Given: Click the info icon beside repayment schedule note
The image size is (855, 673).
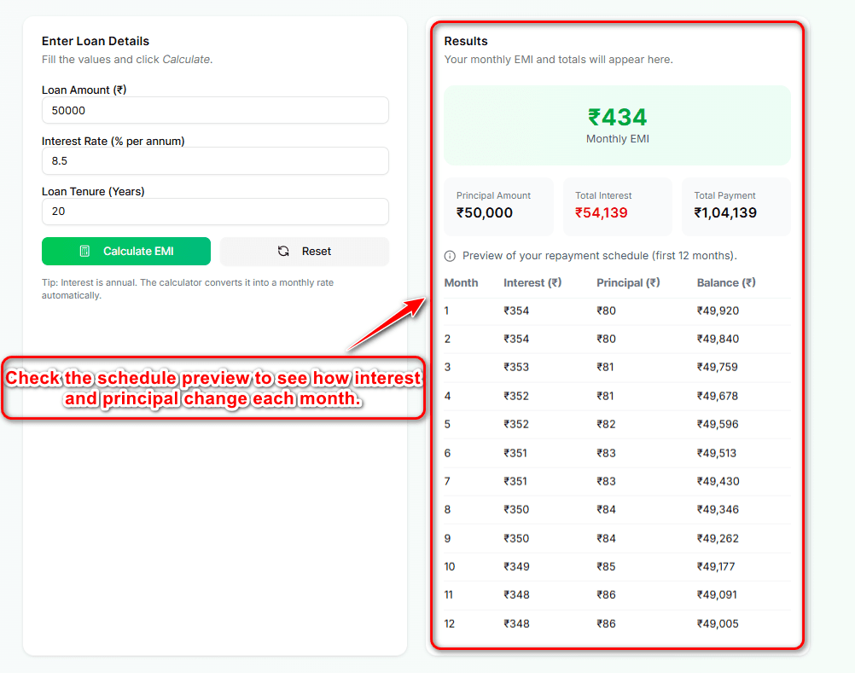Looking at the screenshot, I should pyautogui.click(x=449, y=255).
